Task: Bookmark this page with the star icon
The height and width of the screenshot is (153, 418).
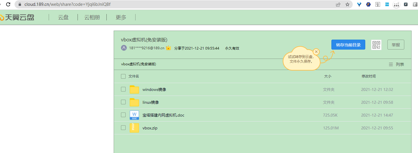Action: point(347,4)
